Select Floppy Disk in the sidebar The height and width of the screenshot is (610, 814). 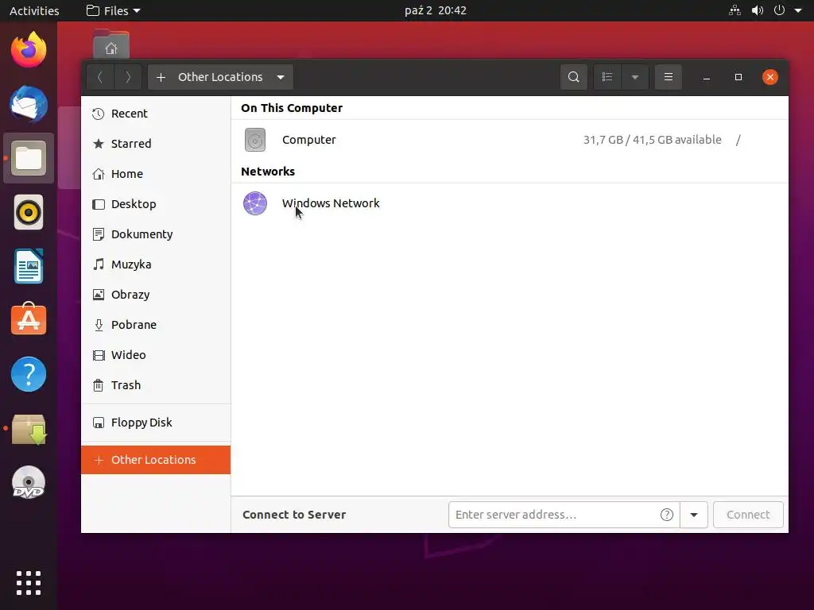tap(156, 423)
